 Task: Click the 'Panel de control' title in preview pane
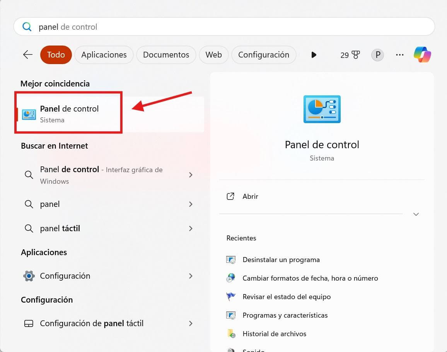(322, 145)
